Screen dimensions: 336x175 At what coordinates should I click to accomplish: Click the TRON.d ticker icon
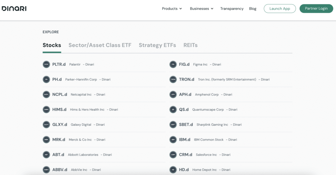(173, 79)
